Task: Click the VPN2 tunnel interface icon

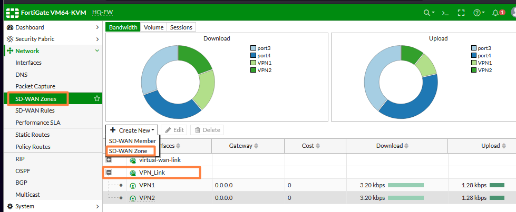Action: point(133,198)
